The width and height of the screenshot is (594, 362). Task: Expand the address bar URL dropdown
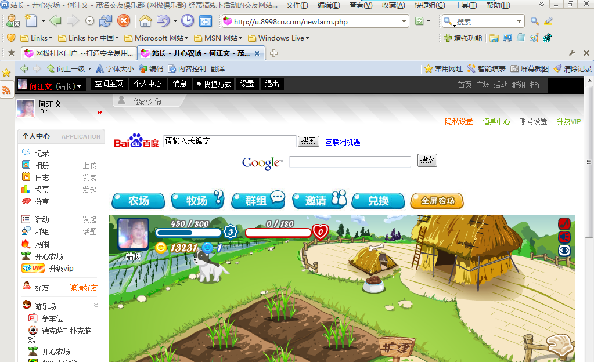(x=404, y=21)
